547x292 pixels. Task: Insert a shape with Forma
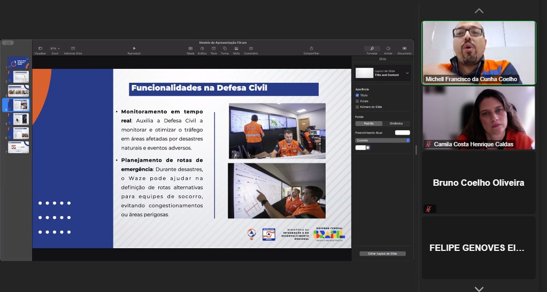pyautogui.click(x=225, y=51)
